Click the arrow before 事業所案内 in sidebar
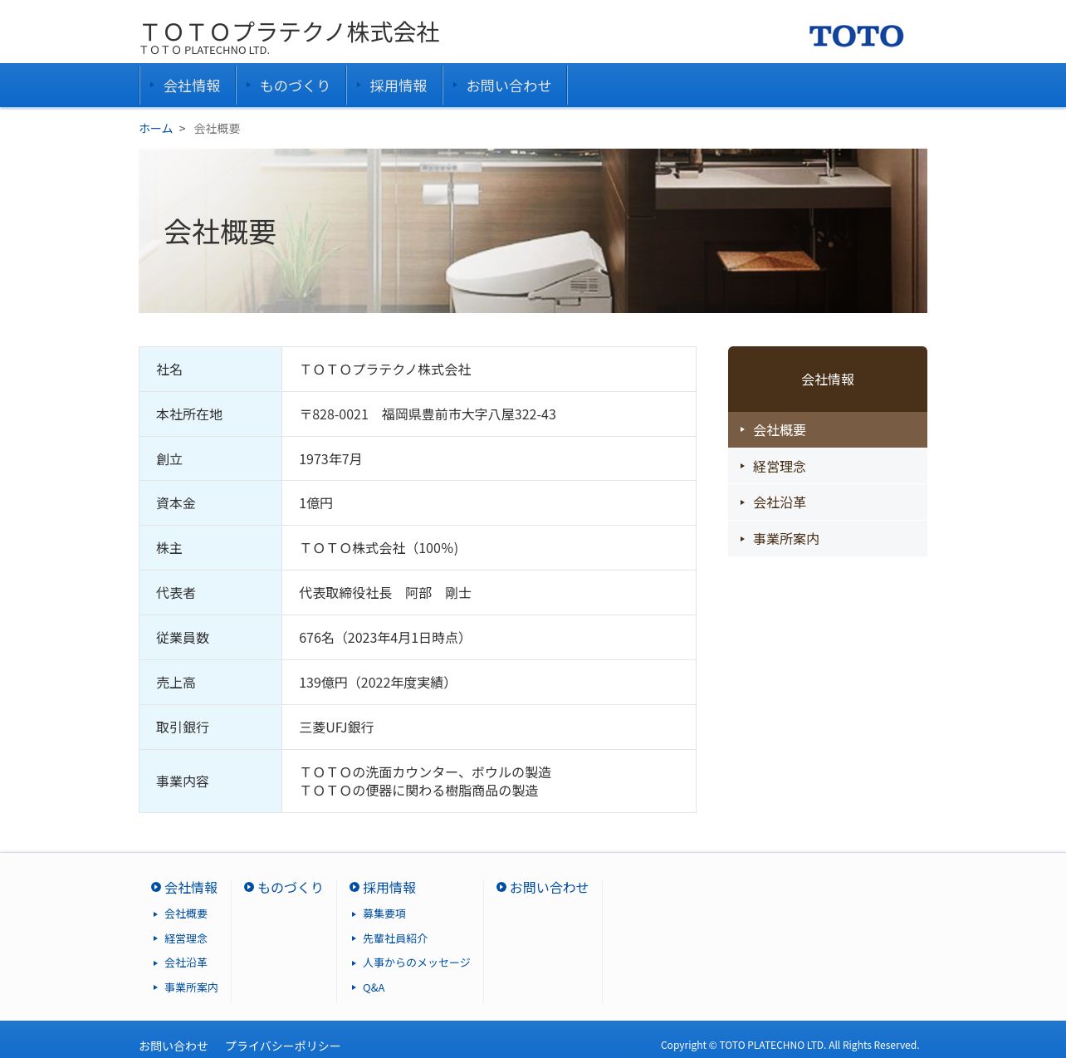1066x1058 pixels. click(742, 538)
